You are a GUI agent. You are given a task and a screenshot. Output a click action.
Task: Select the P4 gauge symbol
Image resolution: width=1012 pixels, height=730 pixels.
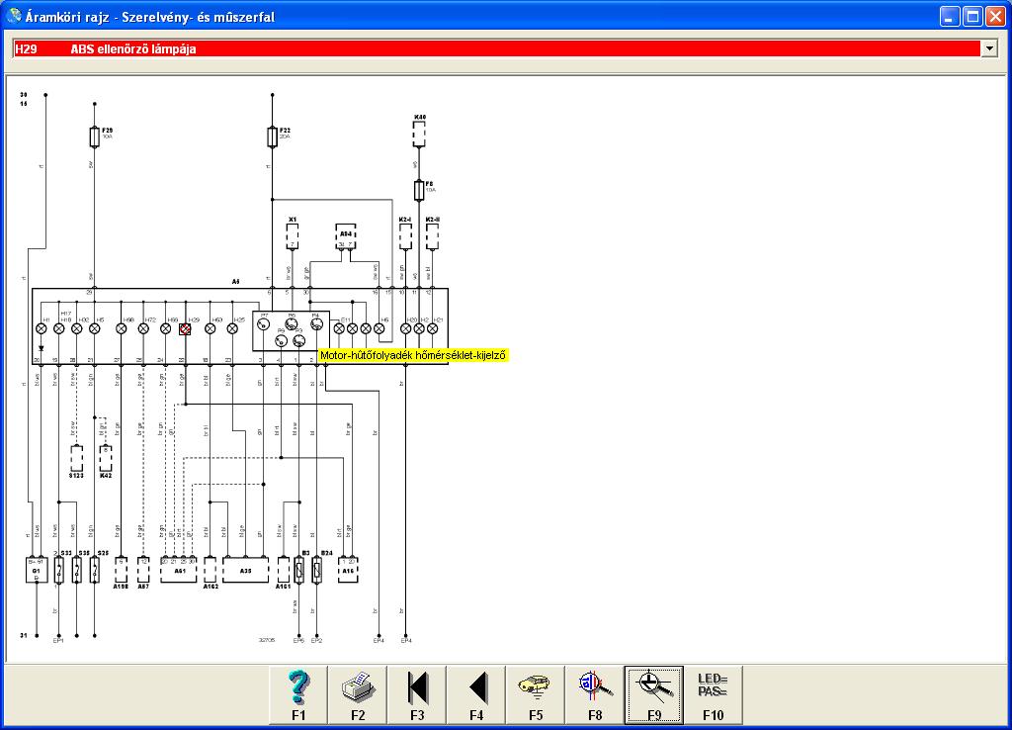pyautogui.click(x=316, y=323)
